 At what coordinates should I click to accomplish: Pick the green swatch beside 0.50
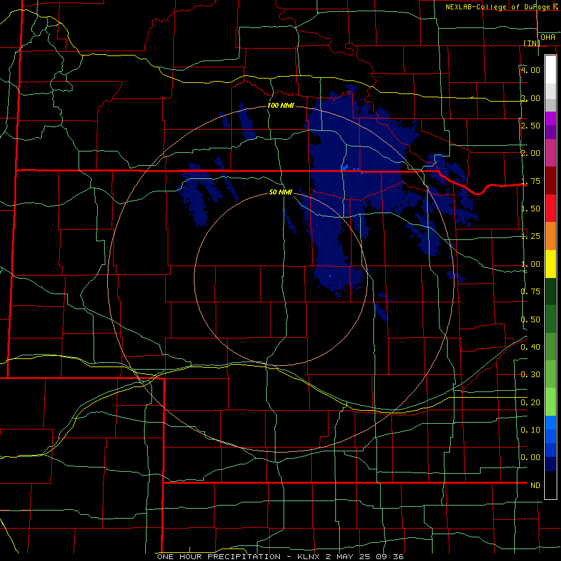(x=550, y=319)
